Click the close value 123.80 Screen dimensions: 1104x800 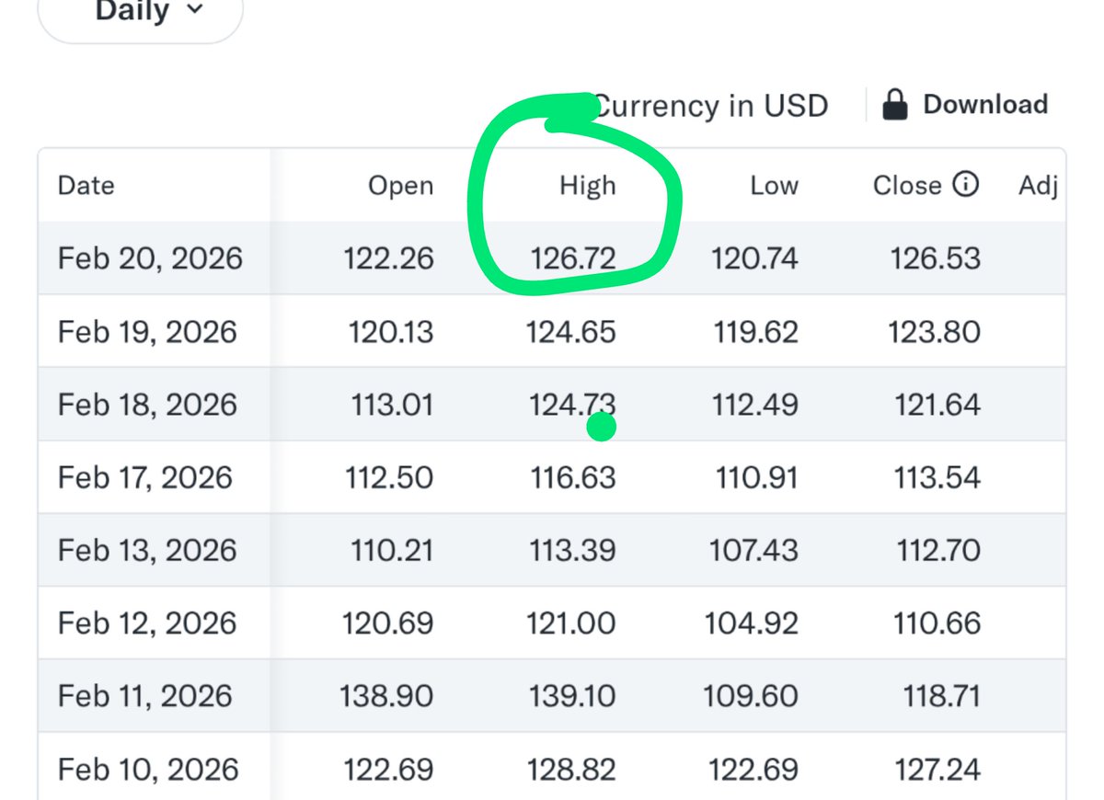coord(935,332)
